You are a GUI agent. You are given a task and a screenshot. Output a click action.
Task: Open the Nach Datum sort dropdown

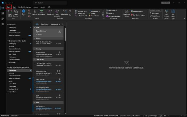click(55, 24)
